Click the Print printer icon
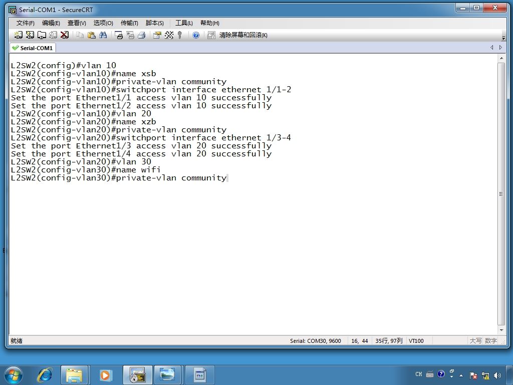513x385 pixels. 142,35
